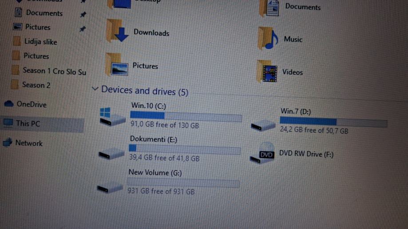Screen dimensions: 408x229
Task: Click the New Volume (G:) capacity bar
Action: (x=183, y=183)
